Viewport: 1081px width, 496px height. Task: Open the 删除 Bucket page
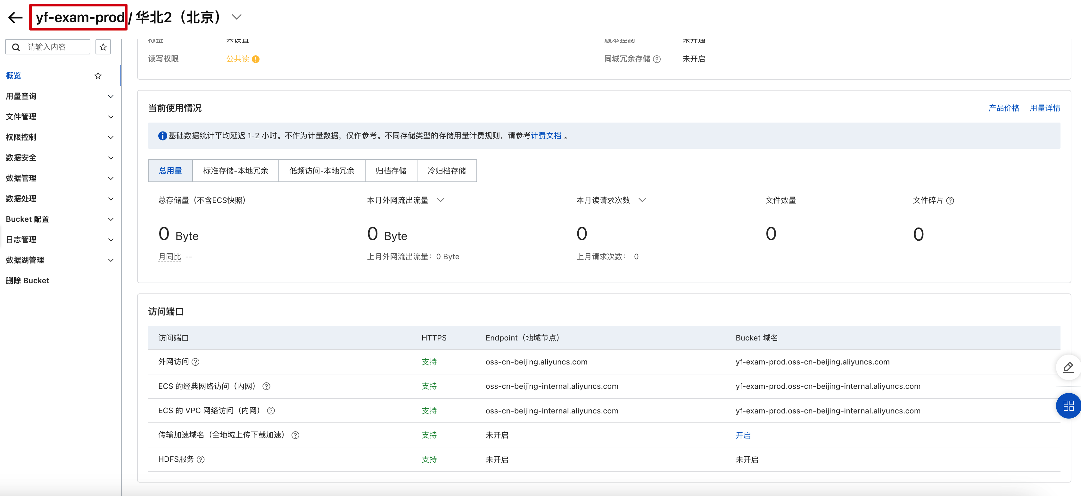(28, 281)
